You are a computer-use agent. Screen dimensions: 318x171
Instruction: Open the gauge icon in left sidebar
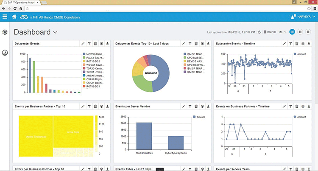pos(5,53)
